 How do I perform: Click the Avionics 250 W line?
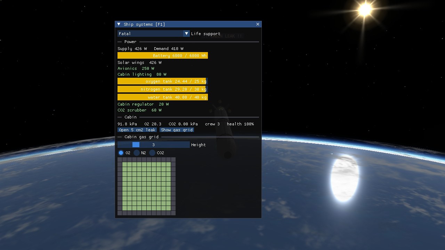(x=136, y=68)
